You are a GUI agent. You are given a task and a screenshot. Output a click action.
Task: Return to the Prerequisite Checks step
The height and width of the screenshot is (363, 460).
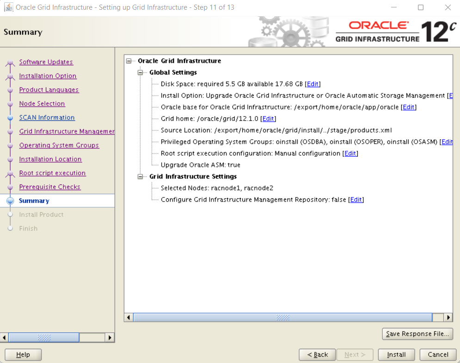pyautogui.click(x=50, y=187)
